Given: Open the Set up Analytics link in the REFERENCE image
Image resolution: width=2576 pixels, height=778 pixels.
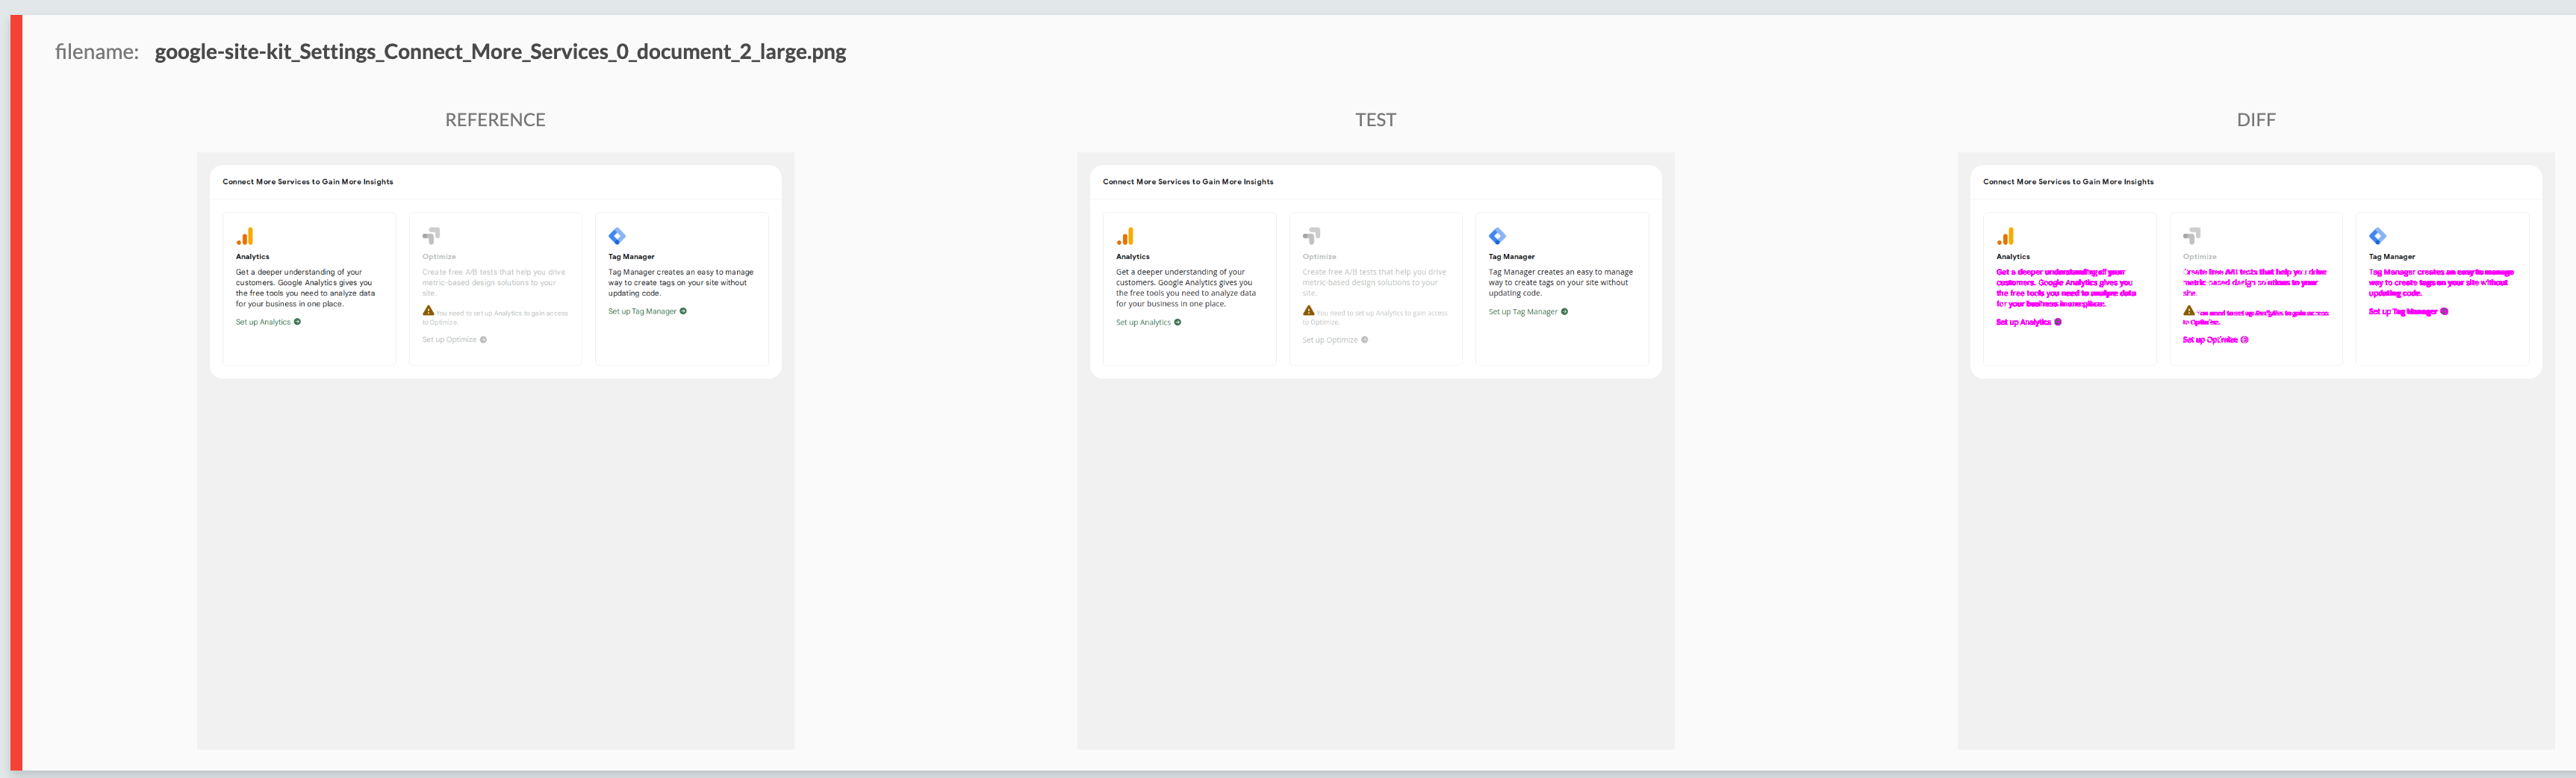Looking at the screenshot, I should tap(268, 322).
